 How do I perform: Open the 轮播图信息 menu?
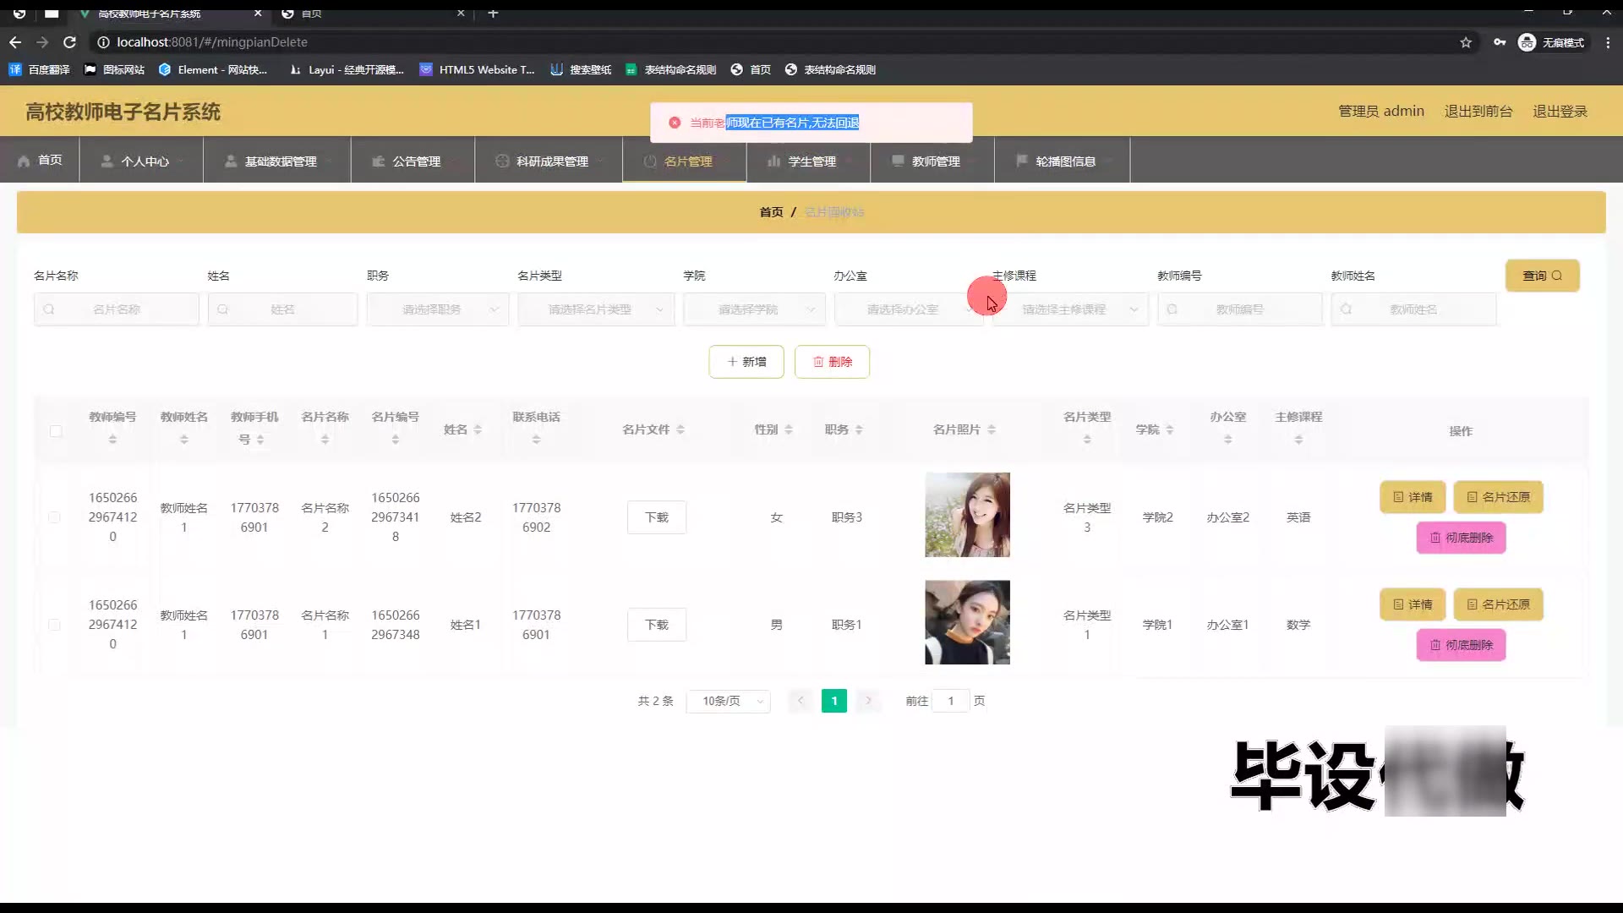(x=1063, y=161)
